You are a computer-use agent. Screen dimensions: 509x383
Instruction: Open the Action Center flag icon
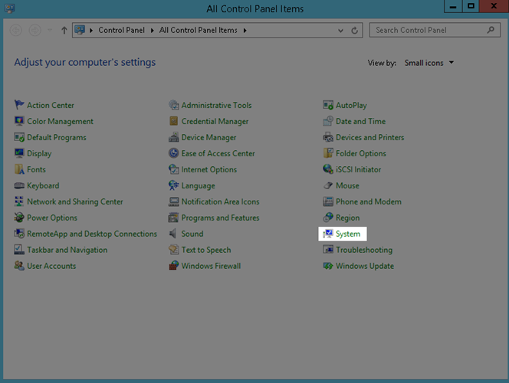(19, 105)
